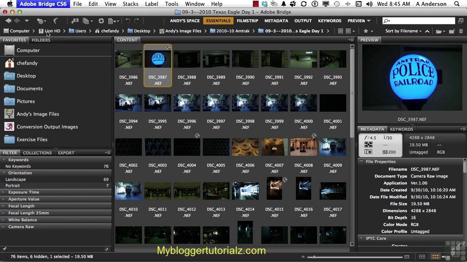The width and height of the screenshot is (467, 262).
Task: Open in Camera Raw aperture icon
Action: coord(101,21)
